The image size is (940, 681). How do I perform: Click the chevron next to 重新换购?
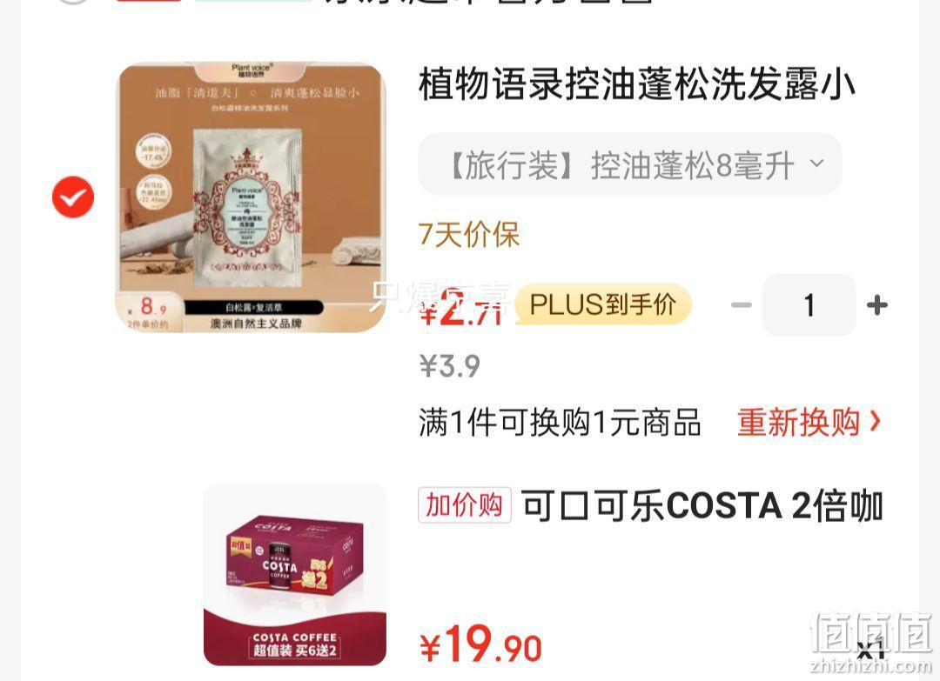coord(875,422)
